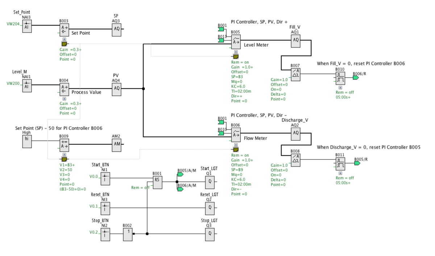Select the Discharge_V AQ2 output block
This screenshot has width=435, height=256.
[x=296, y=134]
